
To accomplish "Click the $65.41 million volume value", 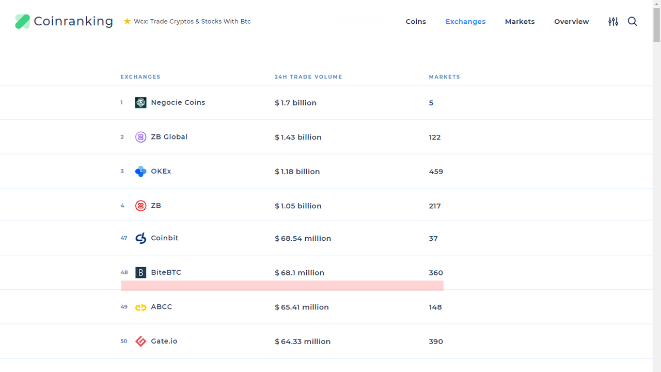I will click(x=302, y=307).
